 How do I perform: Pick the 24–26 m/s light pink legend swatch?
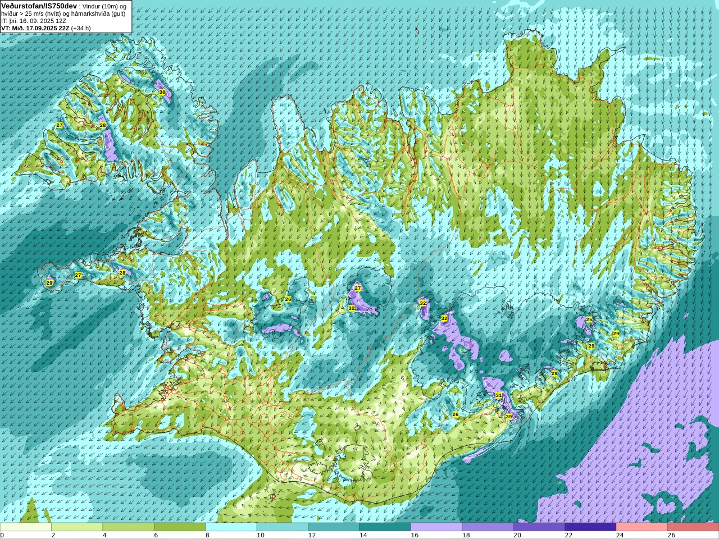(x=641, y=527)
